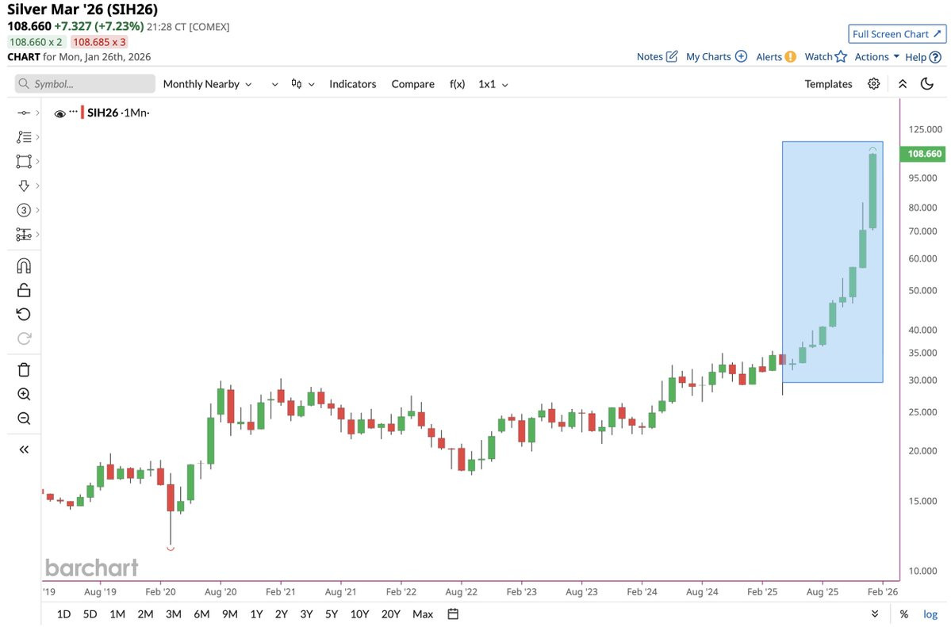Click the 108.660 price label
Screen dimensions: 951x627
tap(924, 154)
